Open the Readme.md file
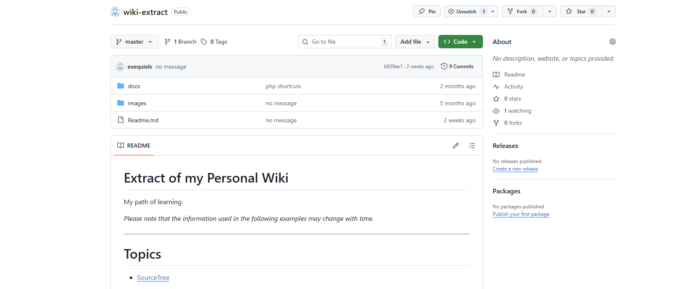The height and width of the screenshot is (289, 675). [143, 120]
